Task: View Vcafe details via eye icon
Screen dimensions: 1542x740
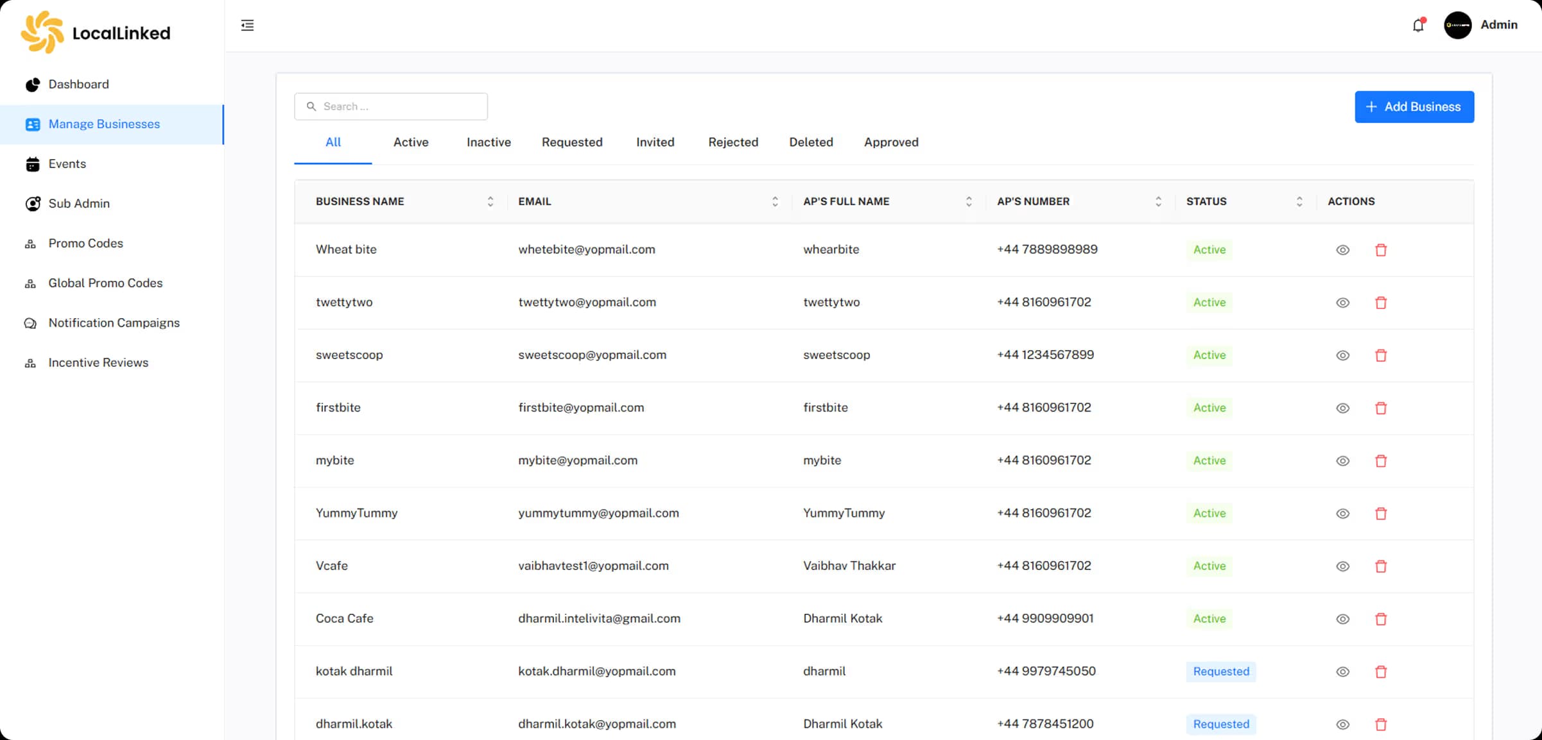Action: pyautogui.click(x=1342, y=566)
